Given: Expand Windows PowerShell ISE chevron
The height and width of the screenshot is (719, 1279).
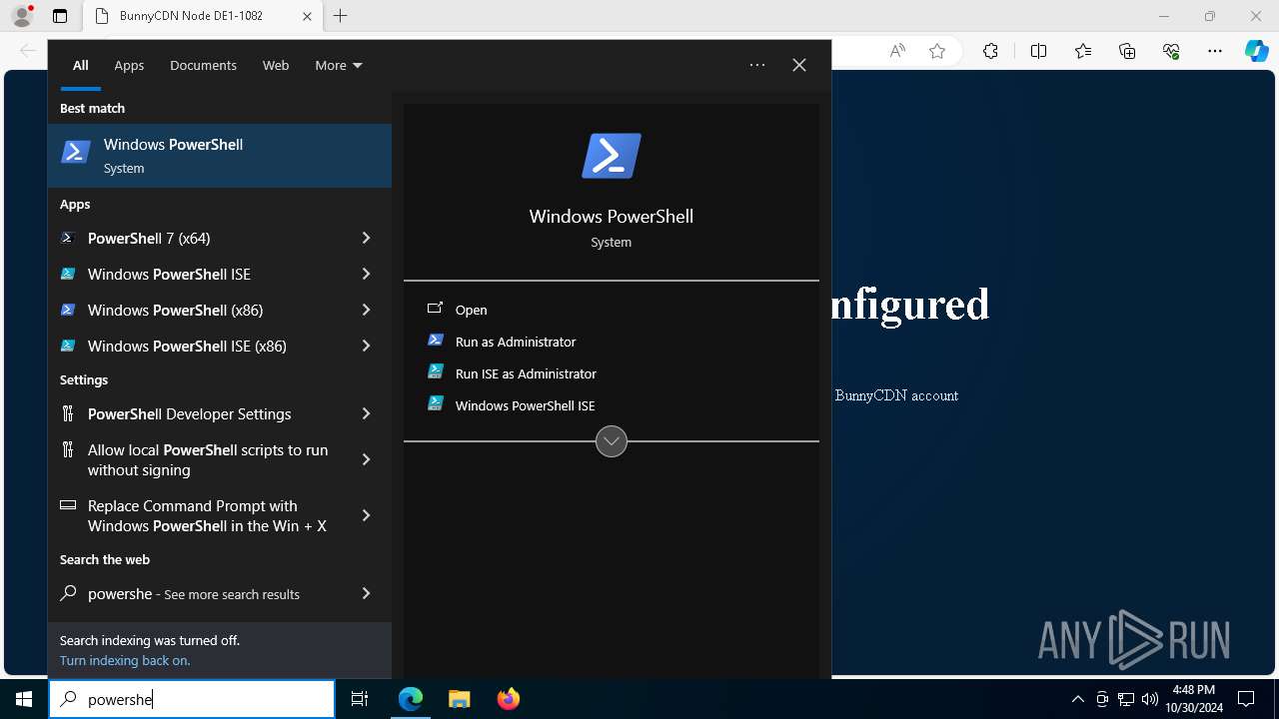Looking at the screenshot, I should pos(366,274).
